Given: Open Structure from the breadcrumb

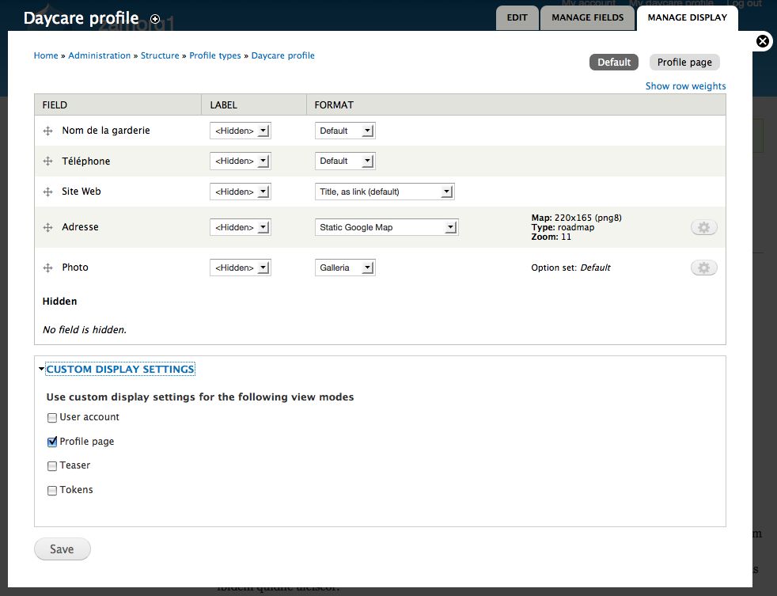Looking at the screenshot, I should tap(160, 55).
